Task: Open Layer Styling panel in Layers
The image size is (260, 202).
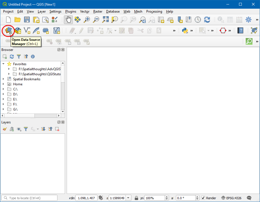Action: 4,129
